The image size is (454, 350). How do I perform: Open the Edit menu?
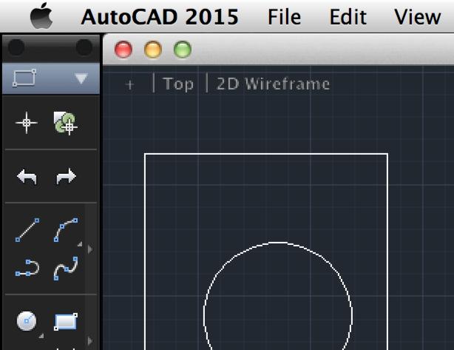coord(348,17)
